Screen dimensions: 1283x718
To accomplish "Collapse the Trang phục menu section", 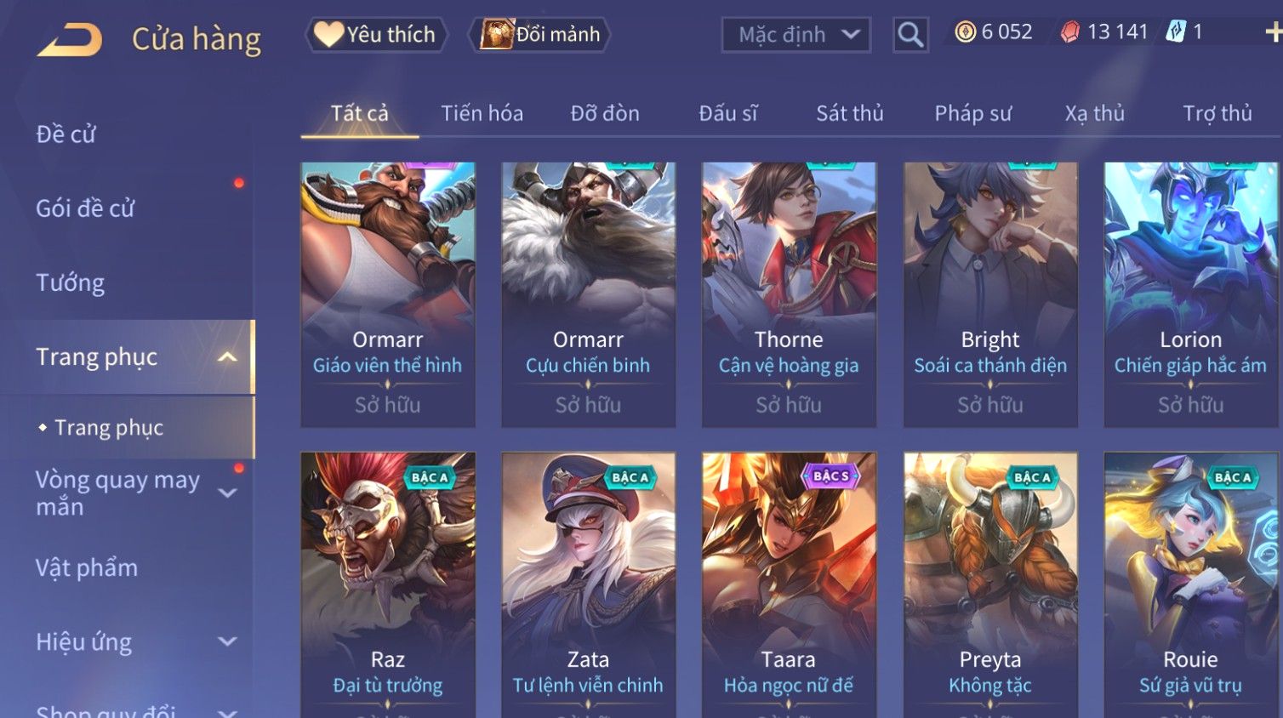I will pos(227,357).
